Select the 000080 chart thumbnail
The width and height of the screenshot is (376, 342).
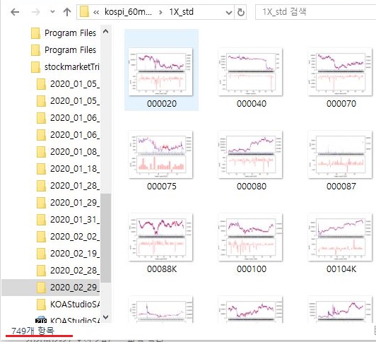coord(250,154)
